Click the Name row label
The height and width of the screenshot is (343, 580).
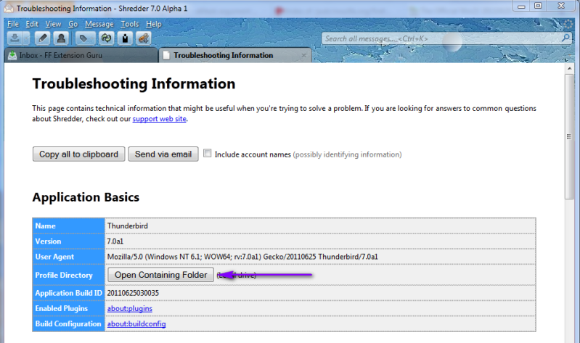click(46, 226)
